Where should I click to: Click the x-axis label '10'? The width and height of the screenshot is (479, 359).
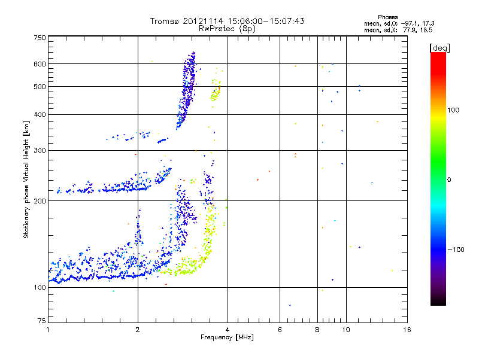tap(346, 330)
